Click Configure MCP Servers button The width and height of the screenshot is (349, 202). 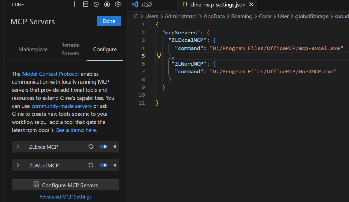click(65, 185)
